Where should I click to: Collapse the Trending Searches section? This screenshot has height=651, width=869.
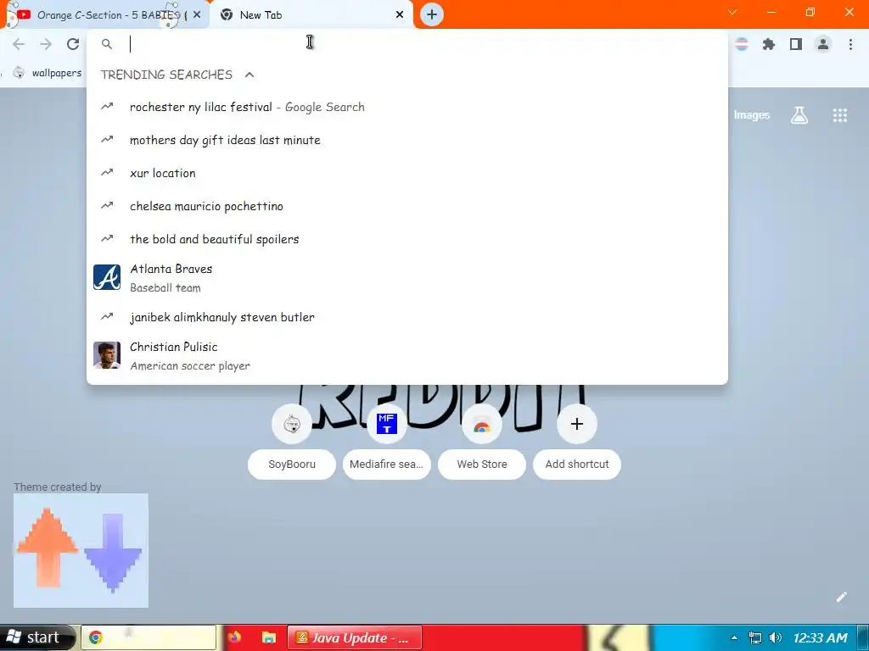249,75
